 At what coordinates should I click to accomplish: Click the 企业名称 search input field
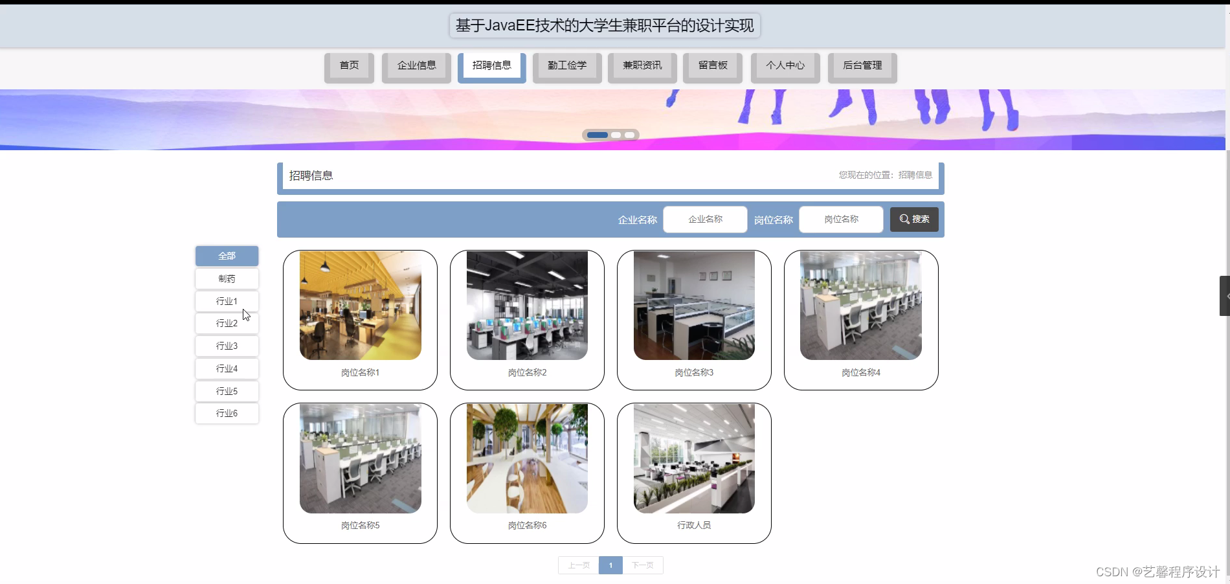point(704,219)
